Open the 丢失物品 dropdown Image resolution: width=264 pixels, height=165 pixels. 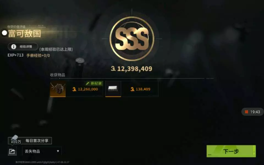(x=42, y=151)
